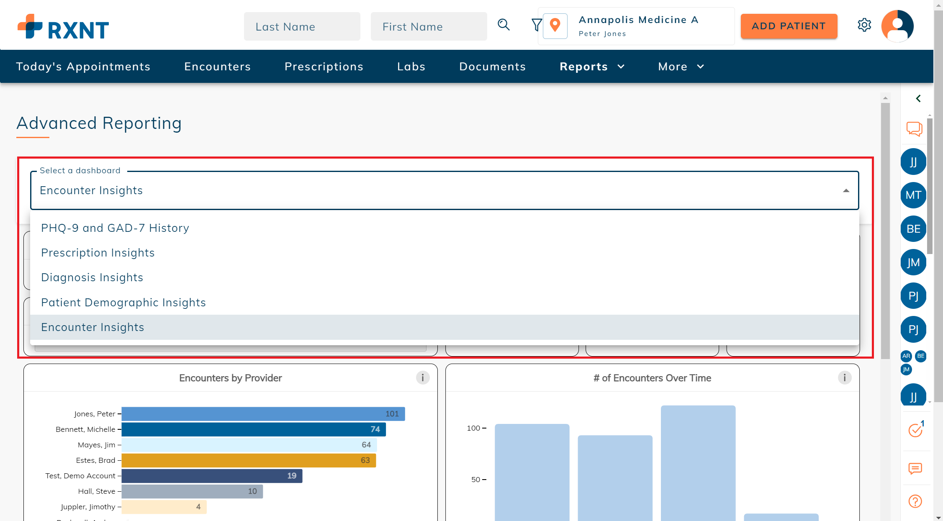Choose Diagnosis Insights option
The height and width of the screenshot is (521, 943).
445,277
